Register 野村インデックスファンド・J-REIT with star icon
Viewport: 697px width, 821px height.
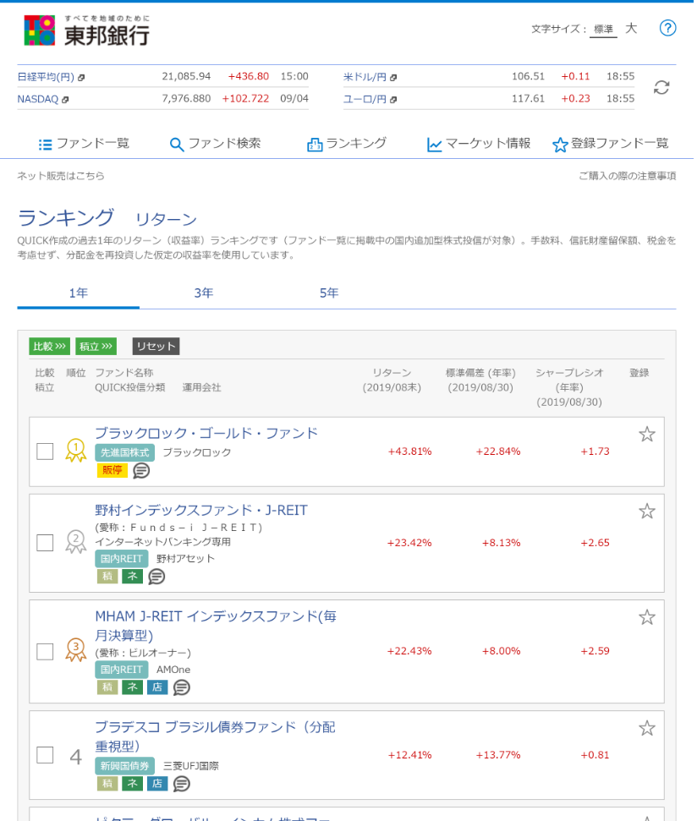647,511
